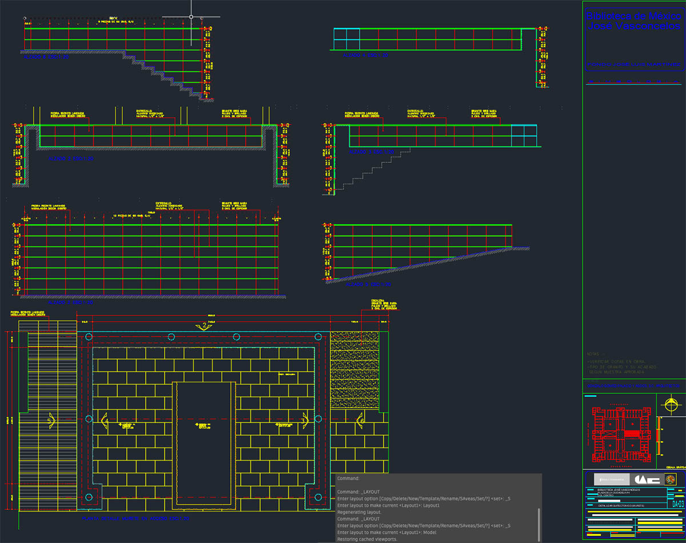Pick the crosshair cursor pickbox center
686x543 pixels.
(x=191, y=17)
